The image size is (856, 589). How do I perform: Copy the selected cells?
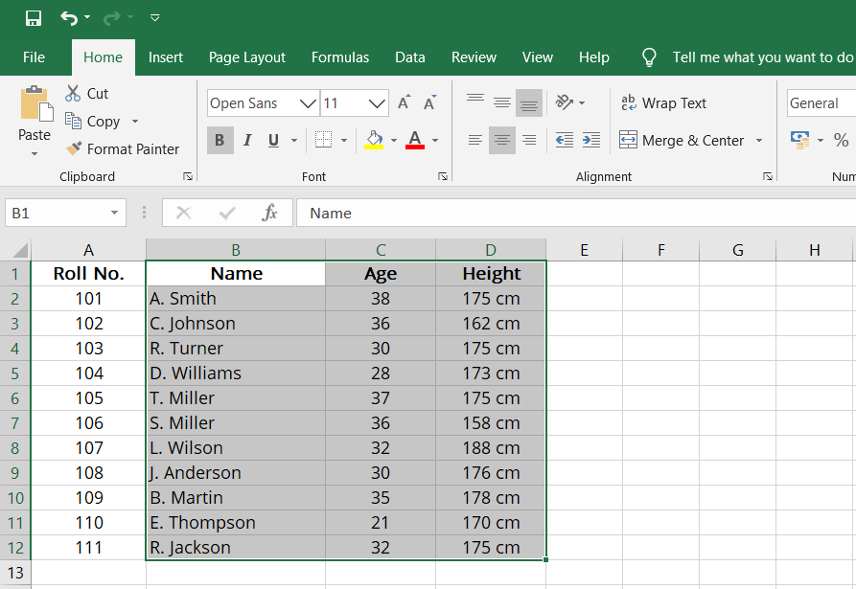coord(92,121)
